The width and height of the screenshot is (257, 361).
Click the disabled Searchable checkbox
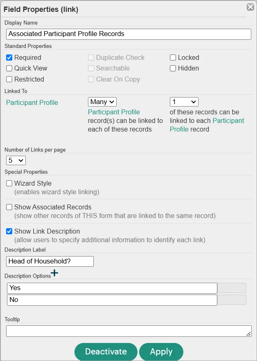coord(91,68)
